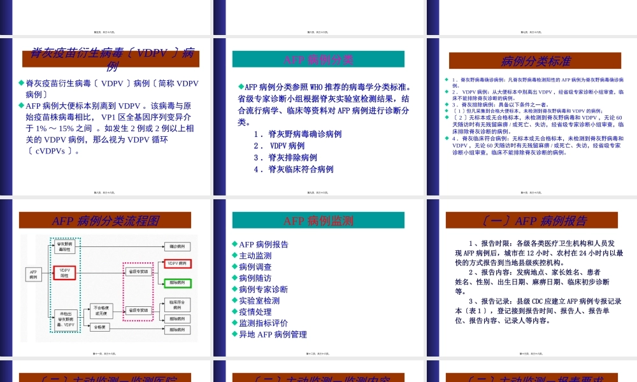Open the partly visible '主动监测—监测医院' slide
The width and height of the screenshot is (637, 382).
(105, 371)
